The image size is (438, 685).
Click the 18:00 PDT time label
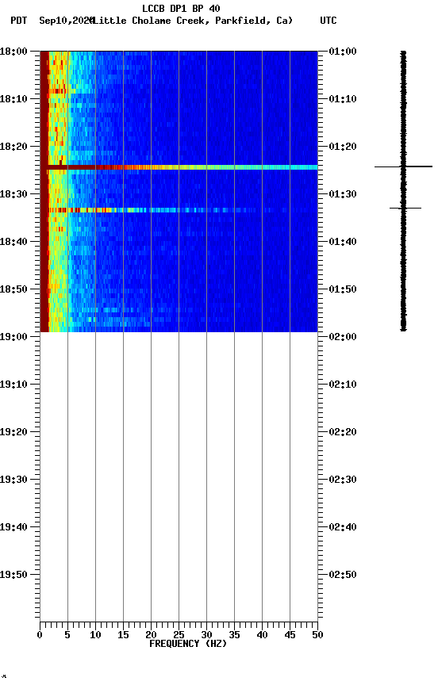pyautogui.click(x=13, y=52)
